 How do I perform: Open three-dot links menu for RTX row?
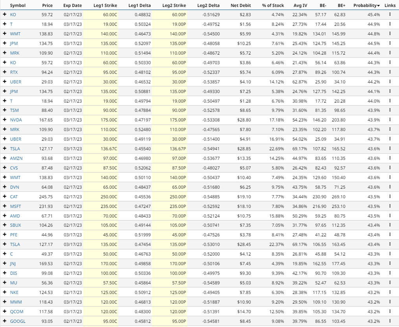pyautogui.click(x=390, y=72)
